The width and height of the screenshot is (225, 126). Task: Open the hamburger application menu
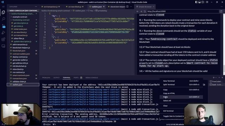click(x=3, y=7)
